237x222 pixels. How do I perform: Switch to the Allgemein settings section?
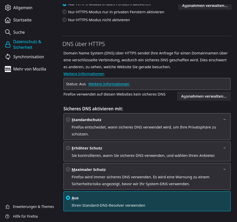click(x=23, y=8)
